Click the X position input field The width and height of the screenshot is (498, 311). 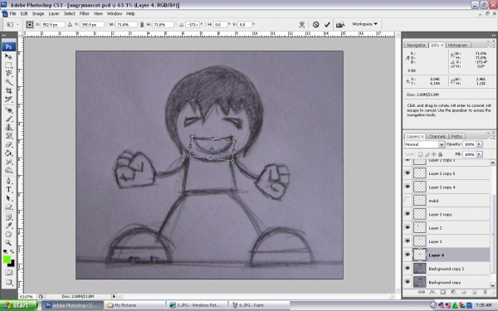pos(53,24)
